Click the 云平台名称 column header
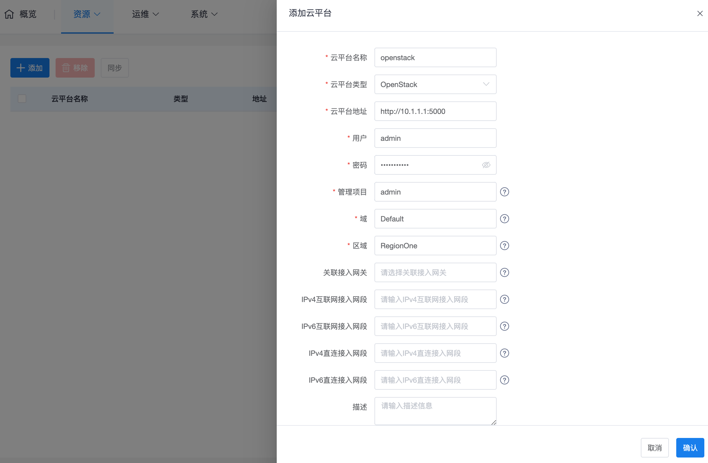The width and height of the screenshot is (708, 463). tap(70, 99)
